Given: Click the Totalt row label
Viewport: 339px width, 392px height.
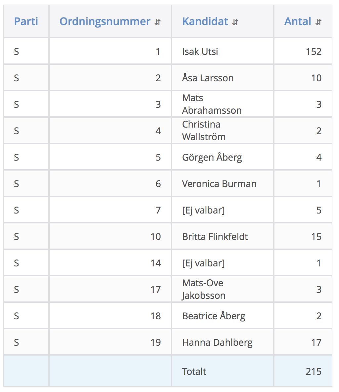Looking at the screenshot, I should click(194, 372).
